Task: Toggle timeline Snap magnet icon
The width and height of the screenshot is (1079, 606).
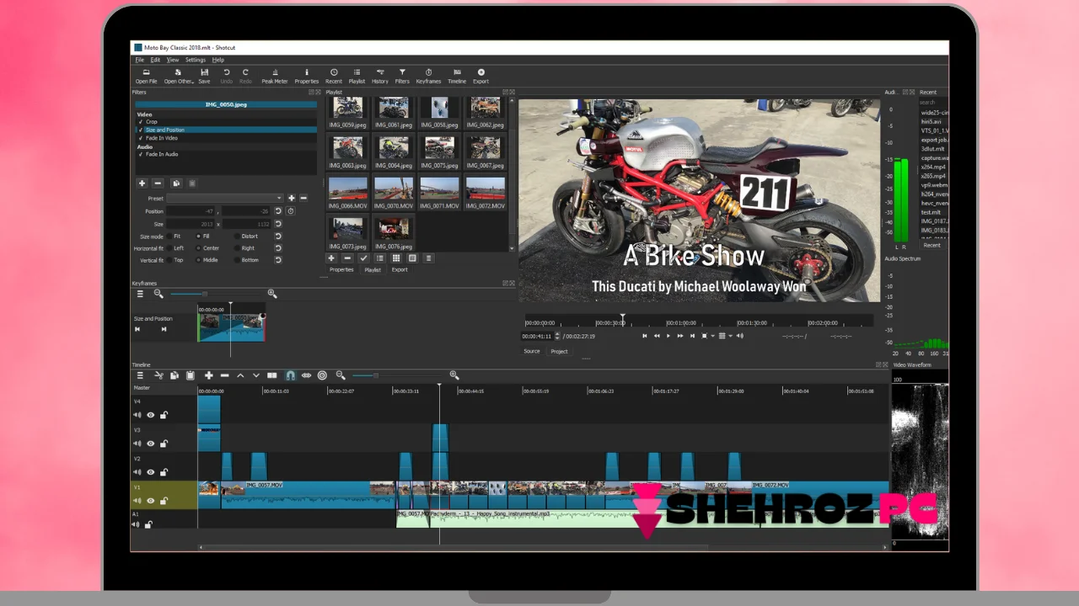Action: pyautogui.click(x=290, y=375)
